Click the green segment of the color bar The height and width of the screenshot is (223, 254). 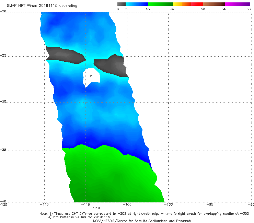[161, 4]
